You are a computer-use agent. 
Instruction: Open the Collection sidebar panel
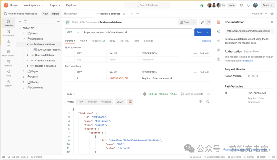point(8,23)
